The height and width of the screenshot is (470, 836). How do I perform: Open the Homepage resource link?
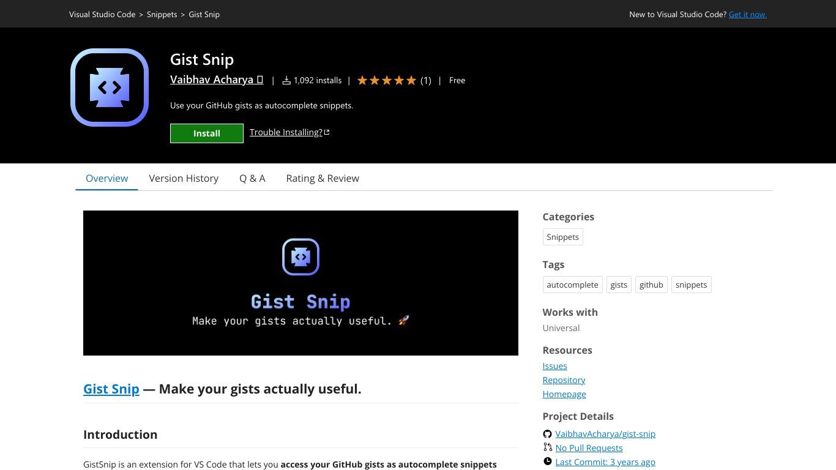tap(564, 394)
